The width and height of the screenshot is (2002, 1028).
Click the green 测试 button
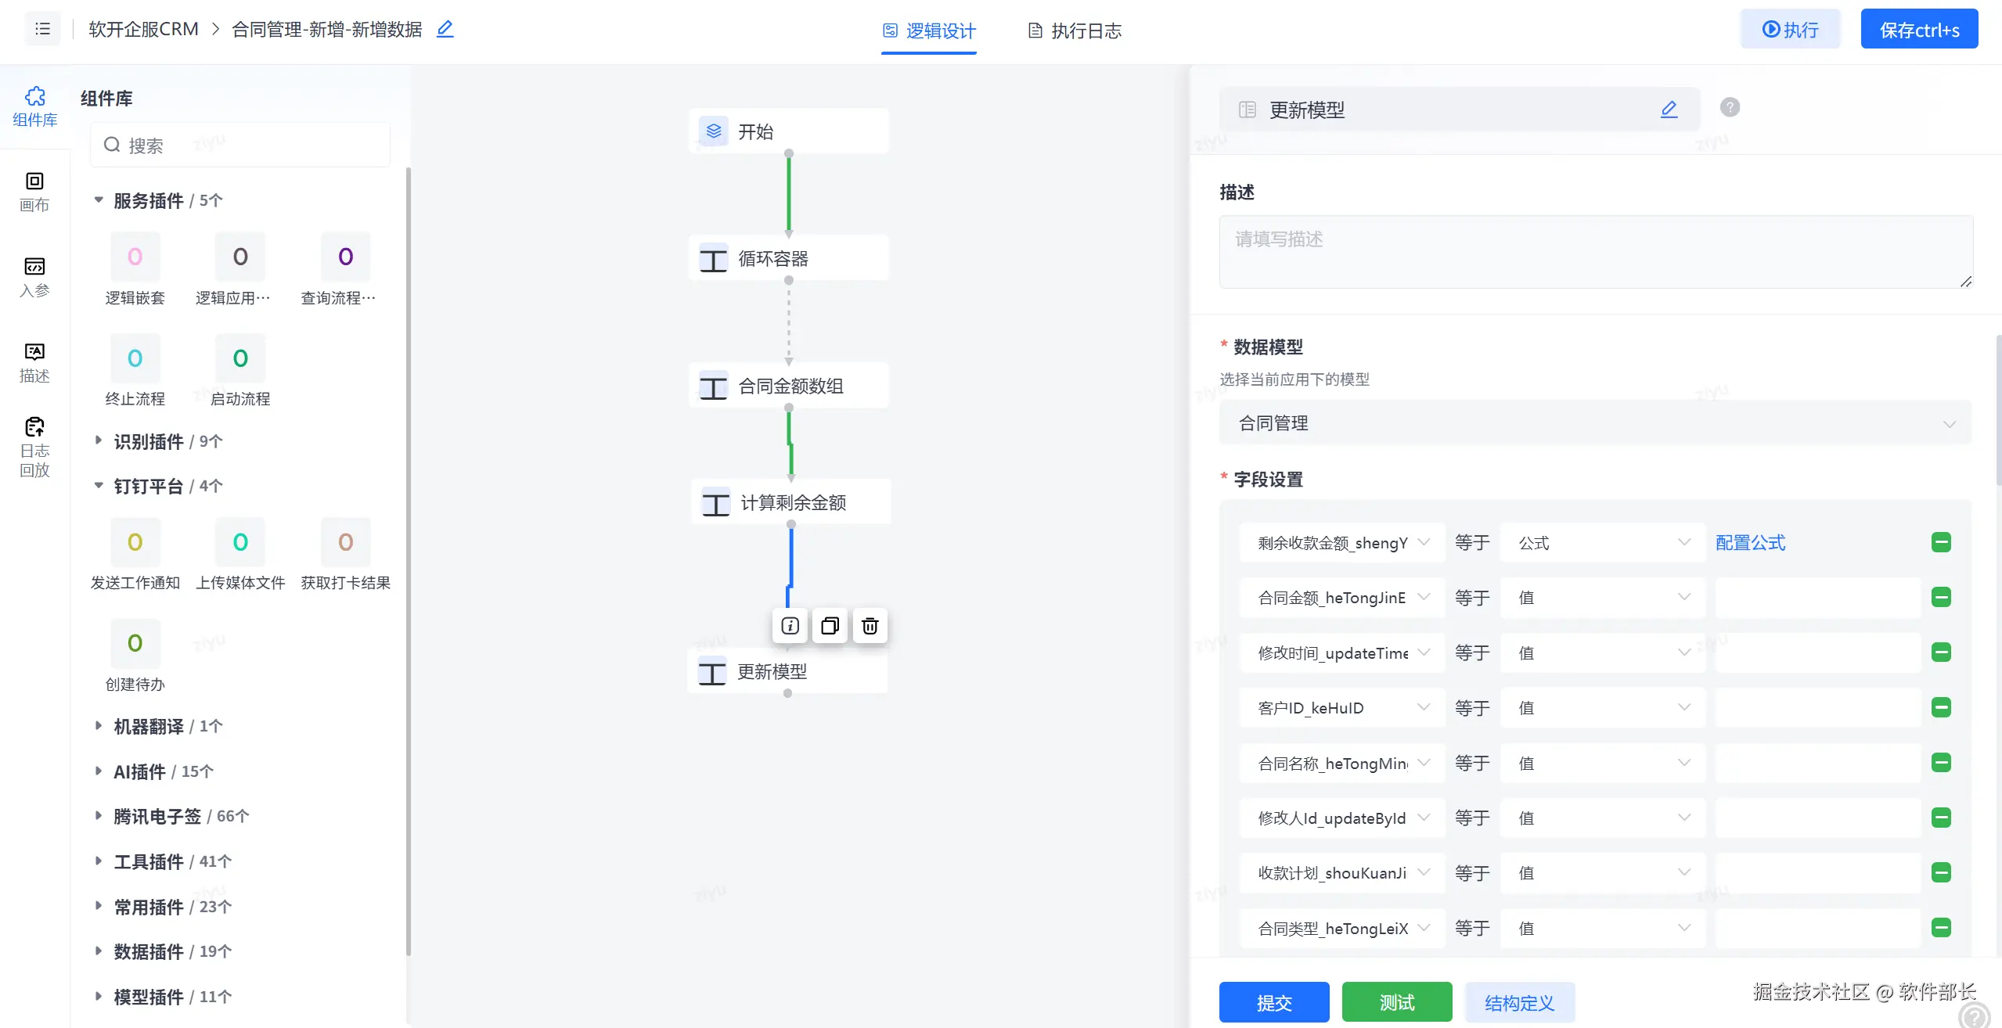pyautogui.click(x=1396, y=1002)
